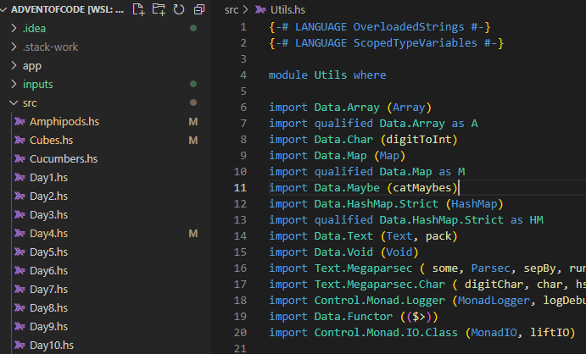Click the modified status dot on src
Viewport: 586px width, 354px height.
193,102
